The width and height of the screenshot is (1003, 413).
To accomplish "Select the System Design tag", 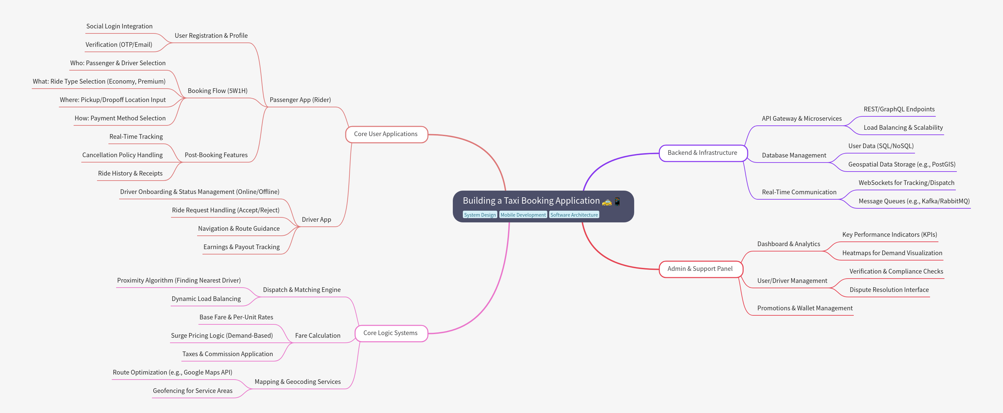I will coord(480,215).
